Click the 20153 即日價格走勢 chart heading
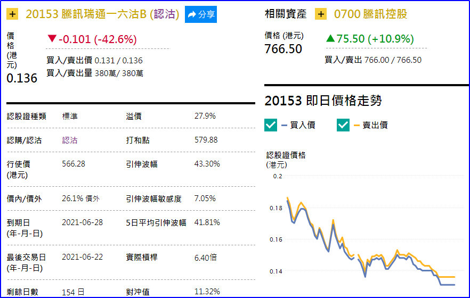Screen dimensions: 470x298 323,101
